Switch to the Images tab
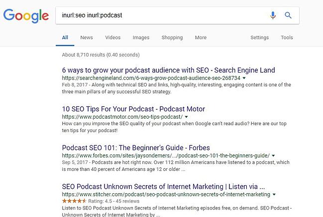 (141, 37)
